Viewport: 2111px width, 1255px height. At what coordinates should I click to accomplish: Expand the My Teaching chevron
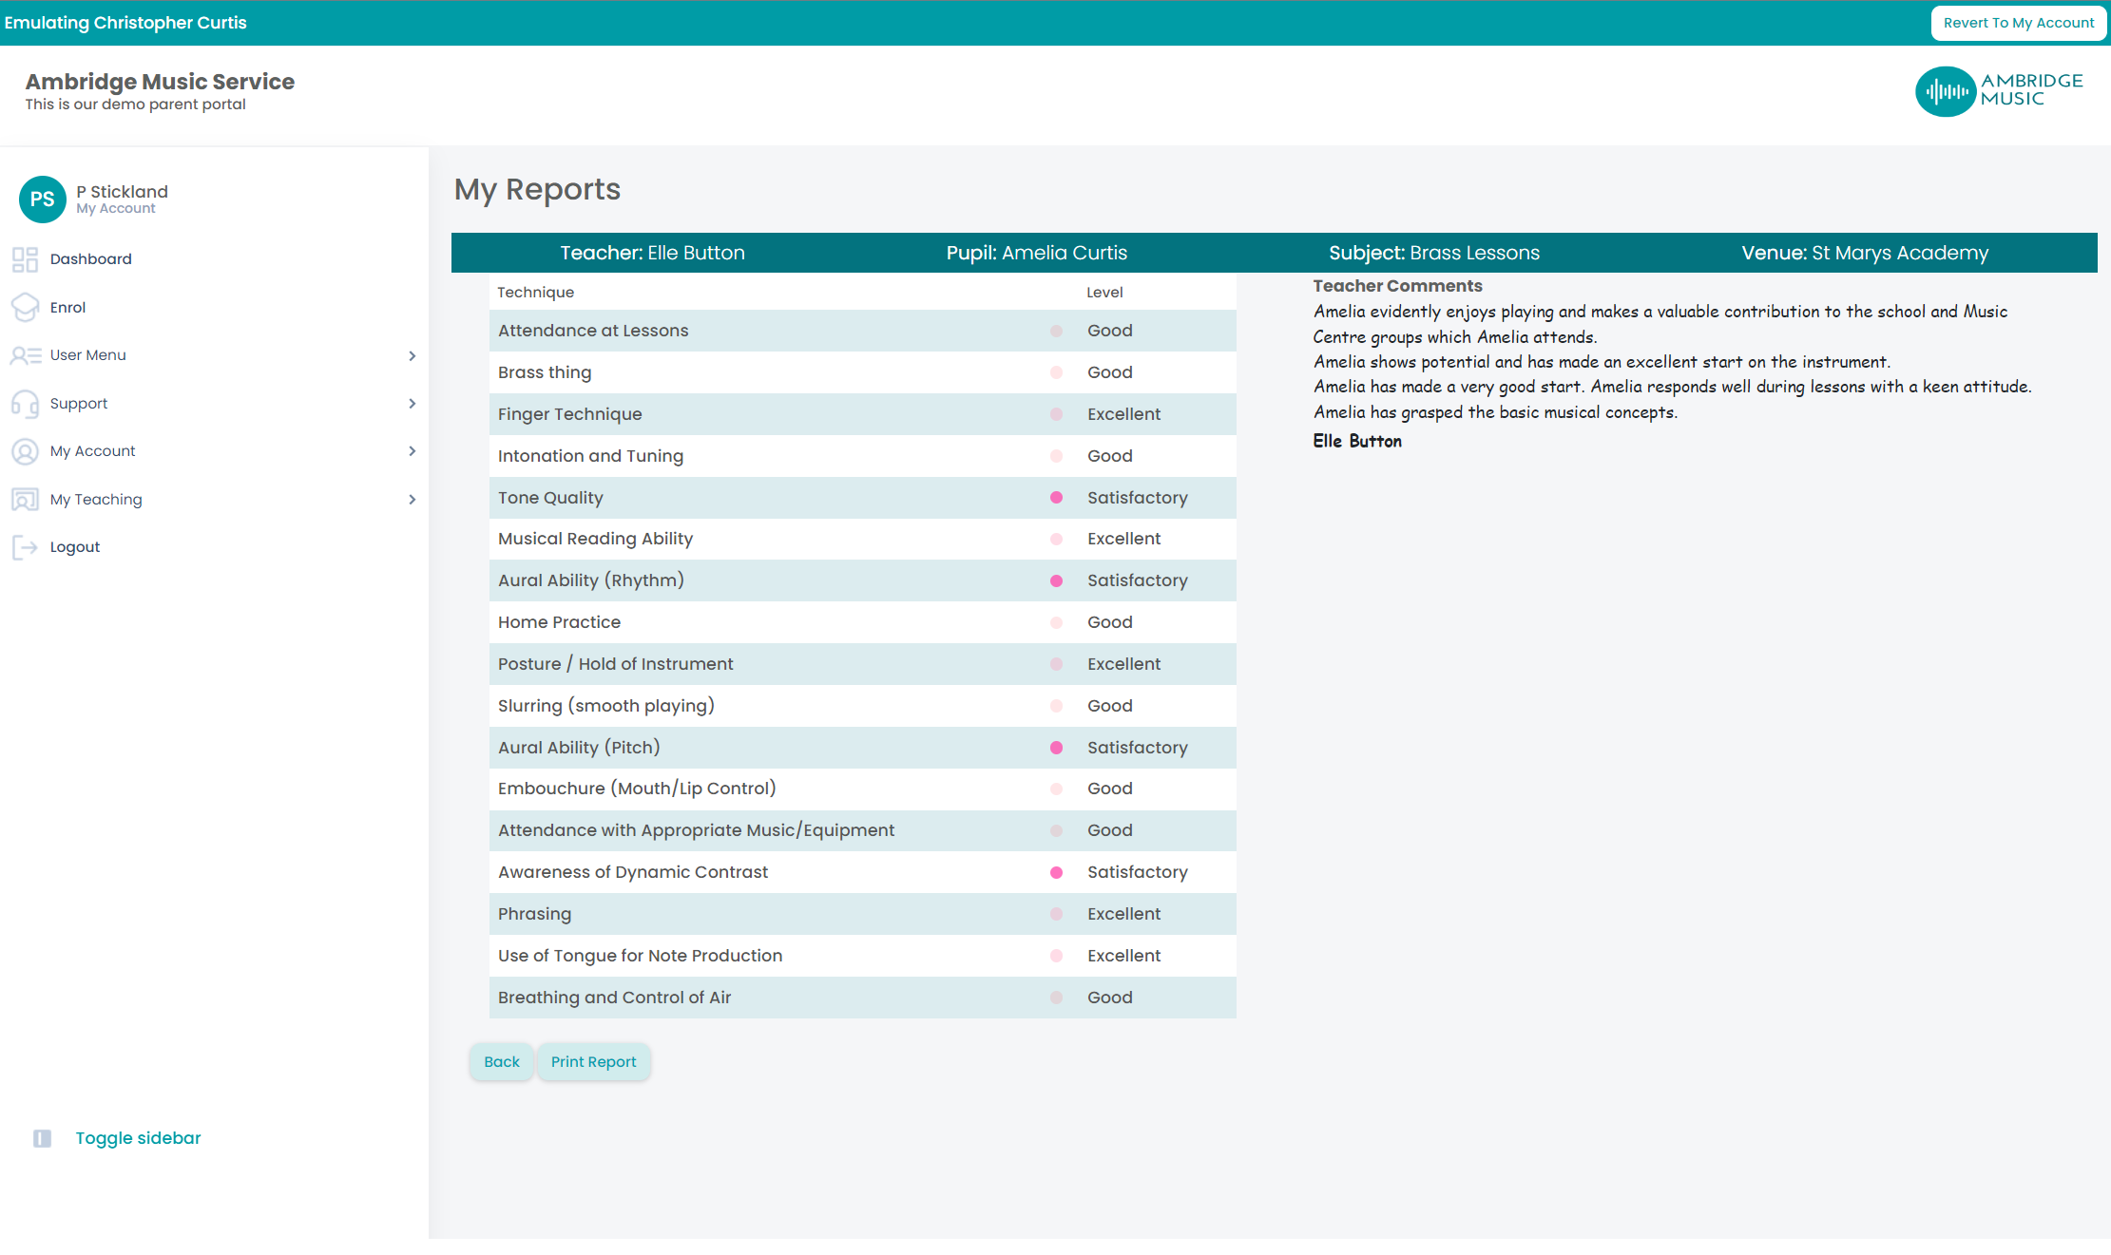(x=412, y=500)
